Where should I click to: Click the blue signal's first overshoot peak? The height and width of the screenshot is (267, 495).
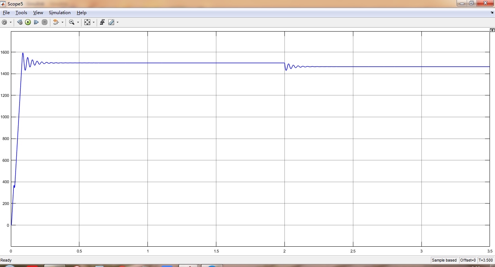coord(23,53)
